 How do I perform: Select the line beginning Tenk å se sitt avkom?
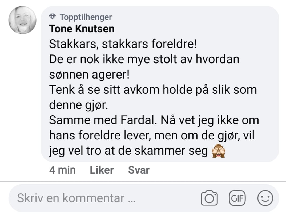click(153, 90)
